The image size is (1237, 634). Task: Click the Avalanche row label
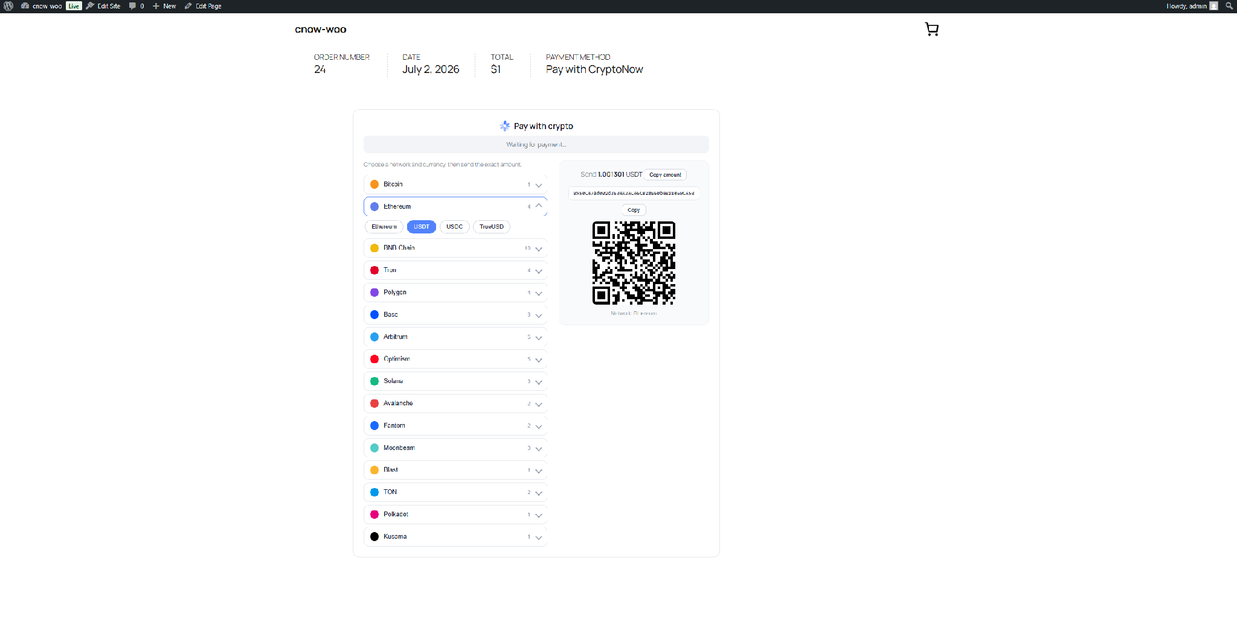398,404
